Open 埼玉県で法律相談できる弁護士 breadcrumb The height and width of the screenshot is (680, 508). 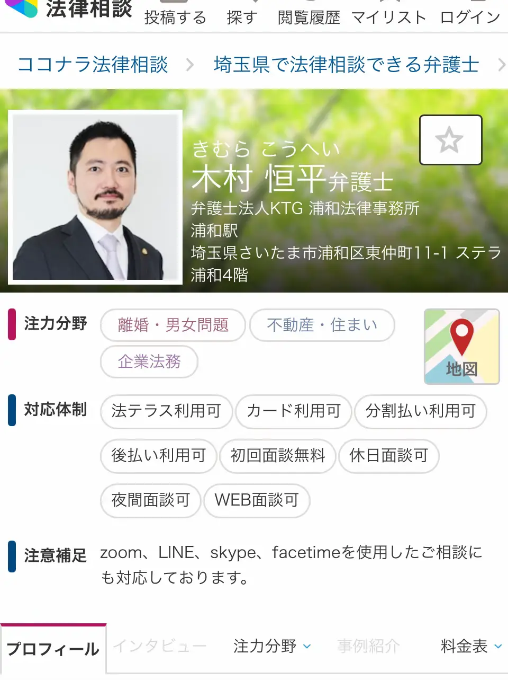(347, 65)
